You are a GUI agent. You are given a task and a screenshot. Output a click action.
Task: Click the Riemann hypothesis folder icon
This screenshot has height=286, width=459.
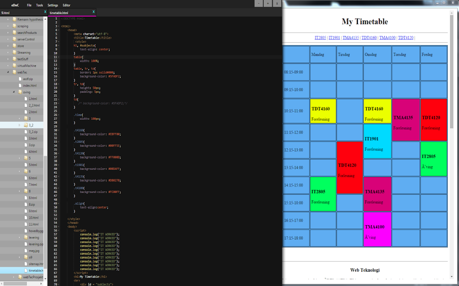pyautogui.click(x=14, y=20)
